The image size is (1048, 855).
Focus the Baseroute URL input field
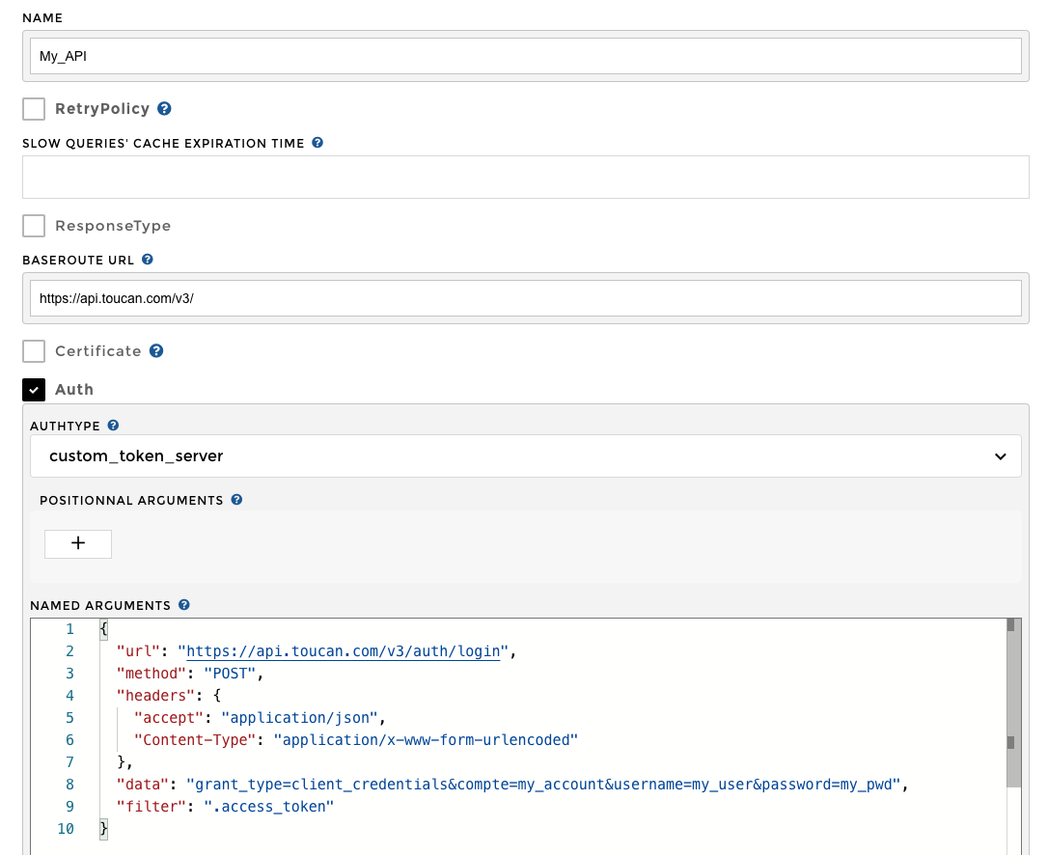(x=525, y=298)
